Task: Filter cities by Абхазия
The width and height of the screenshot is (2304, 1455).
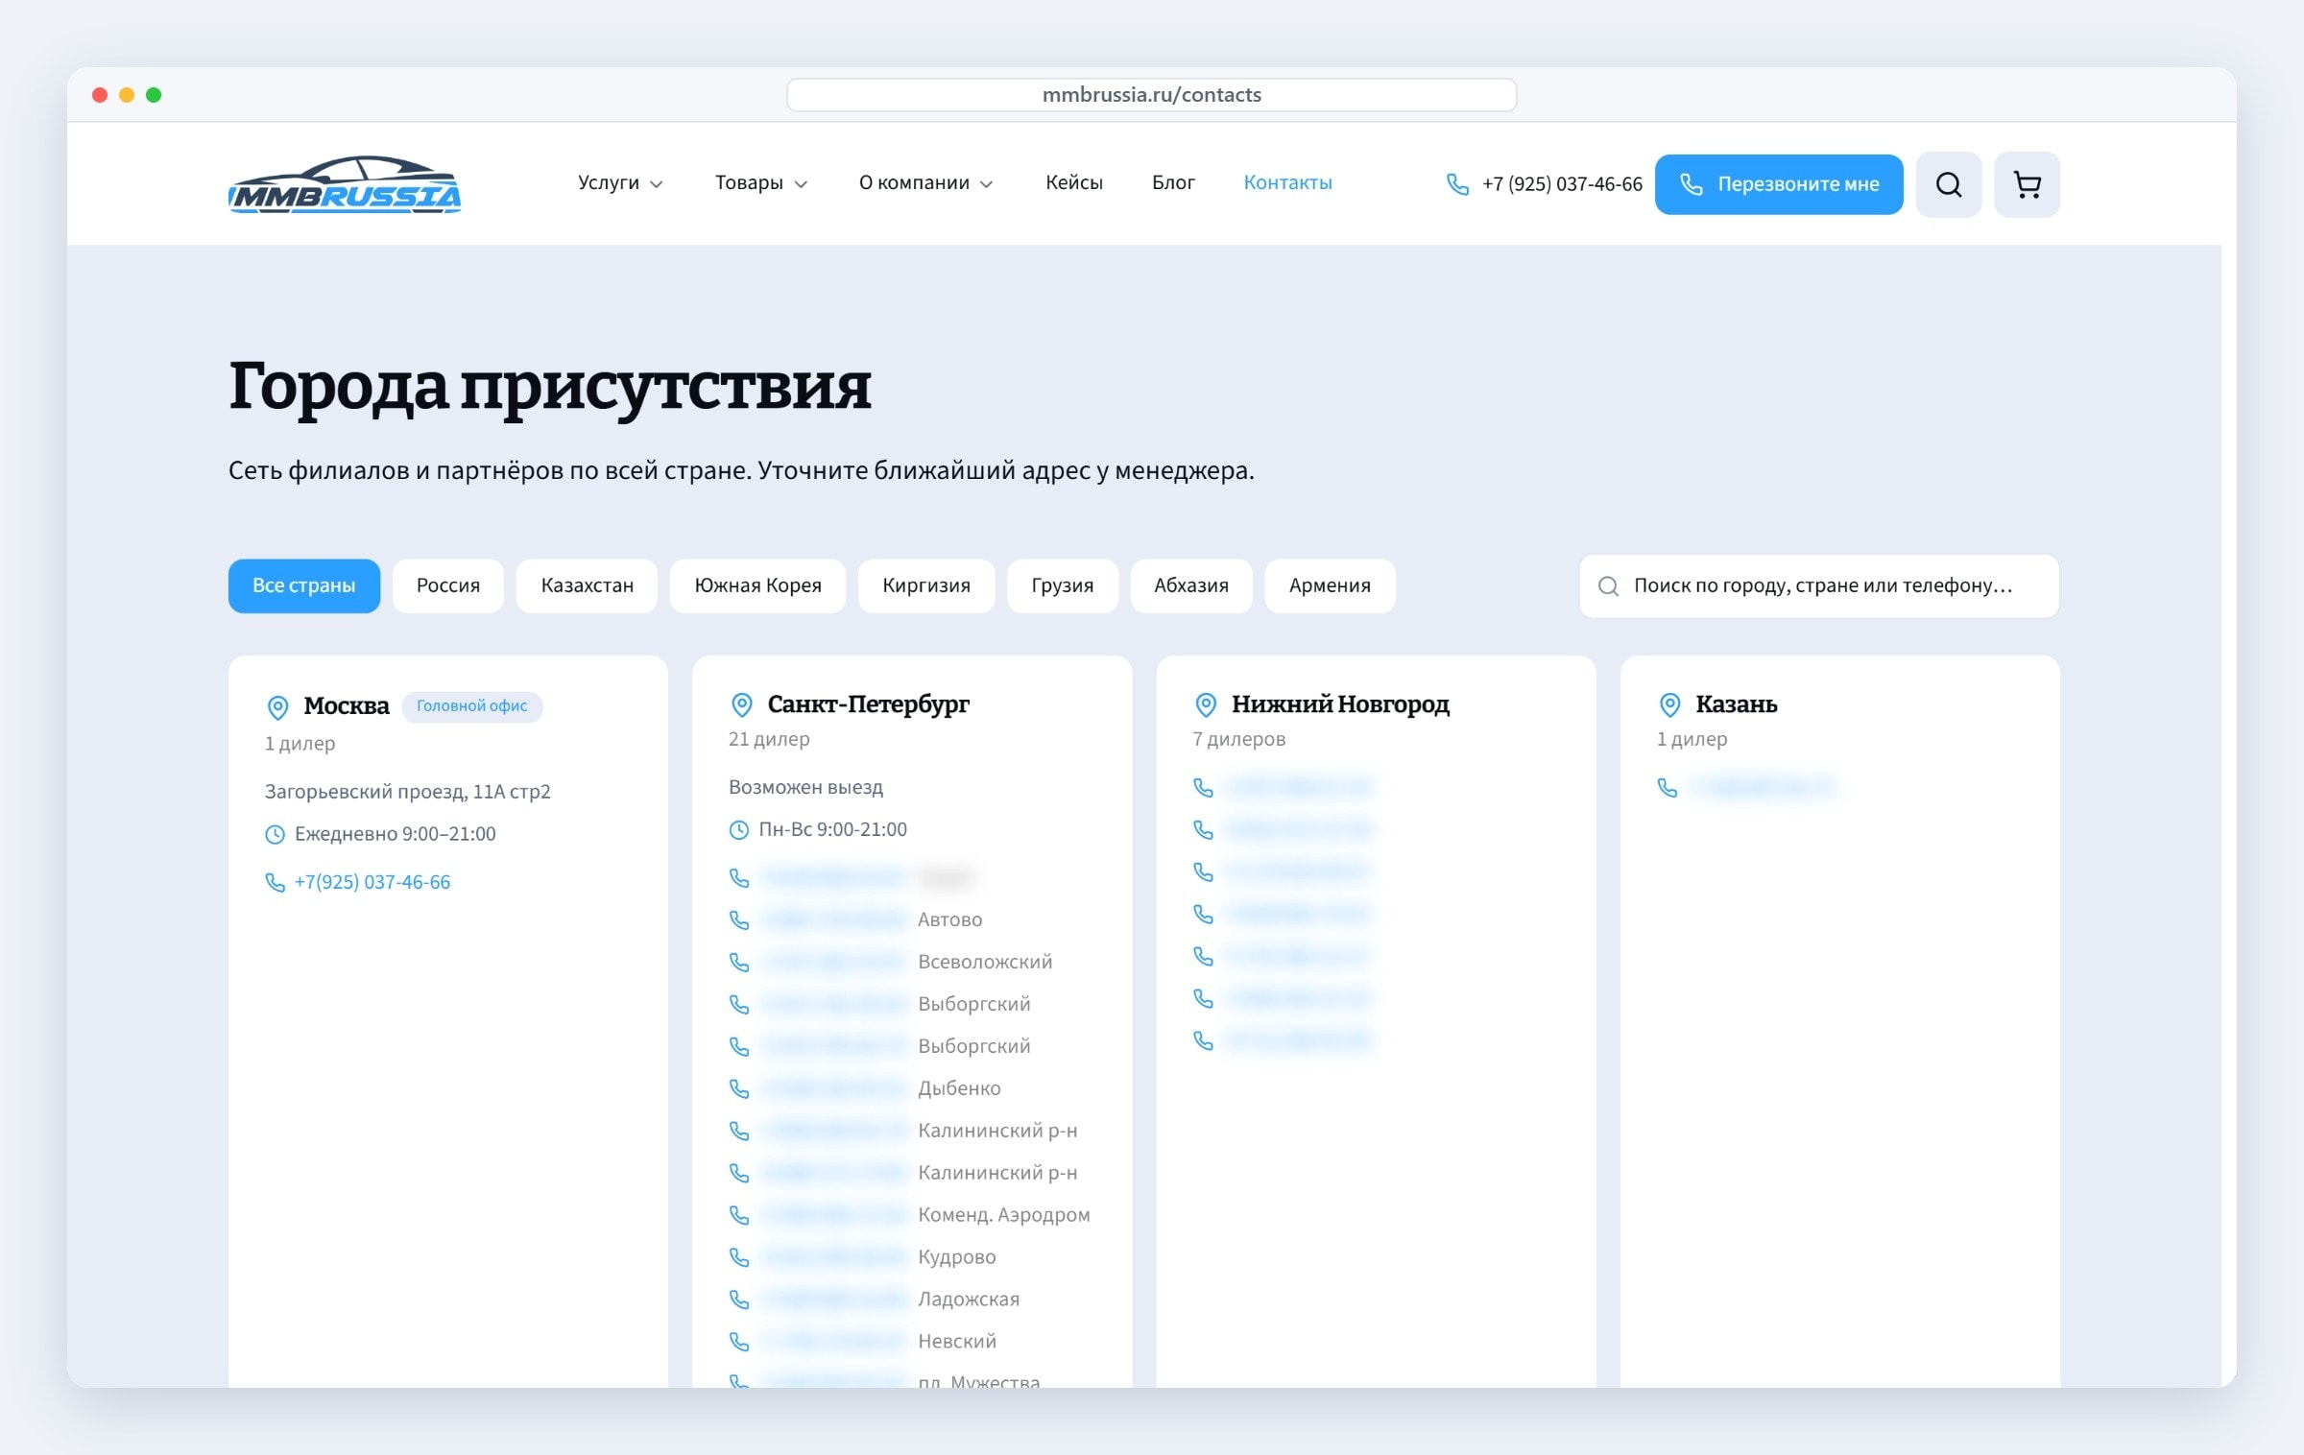Action: (1191, 586)
